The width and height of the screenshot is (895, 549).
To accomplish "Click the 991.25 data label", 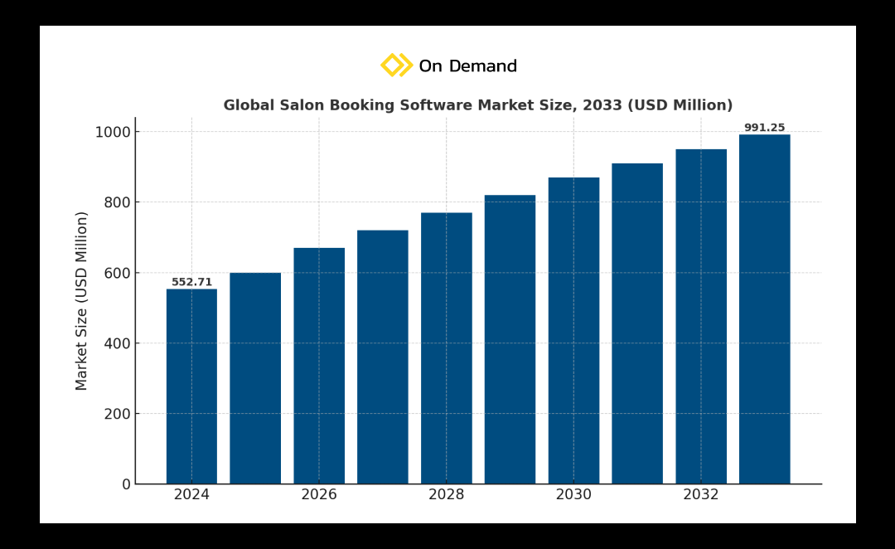I will pyautogui.click(x=764, y=128).
